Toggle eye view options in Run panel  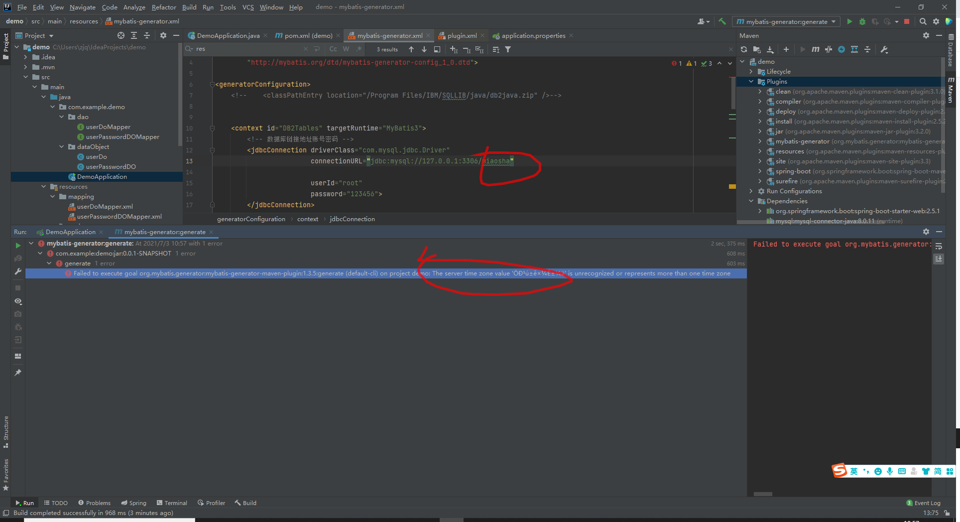[18, 301]
